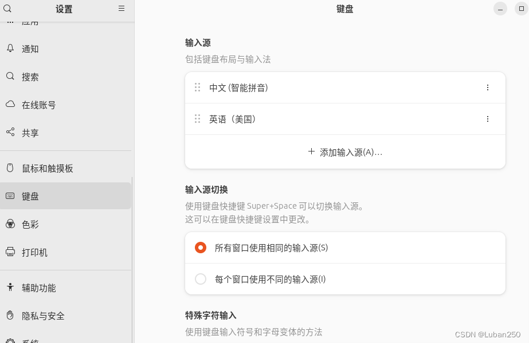The height and width of the screenshot is (343, 529).
Task: Enable different input source per window
Action: (x=201, y=279)
